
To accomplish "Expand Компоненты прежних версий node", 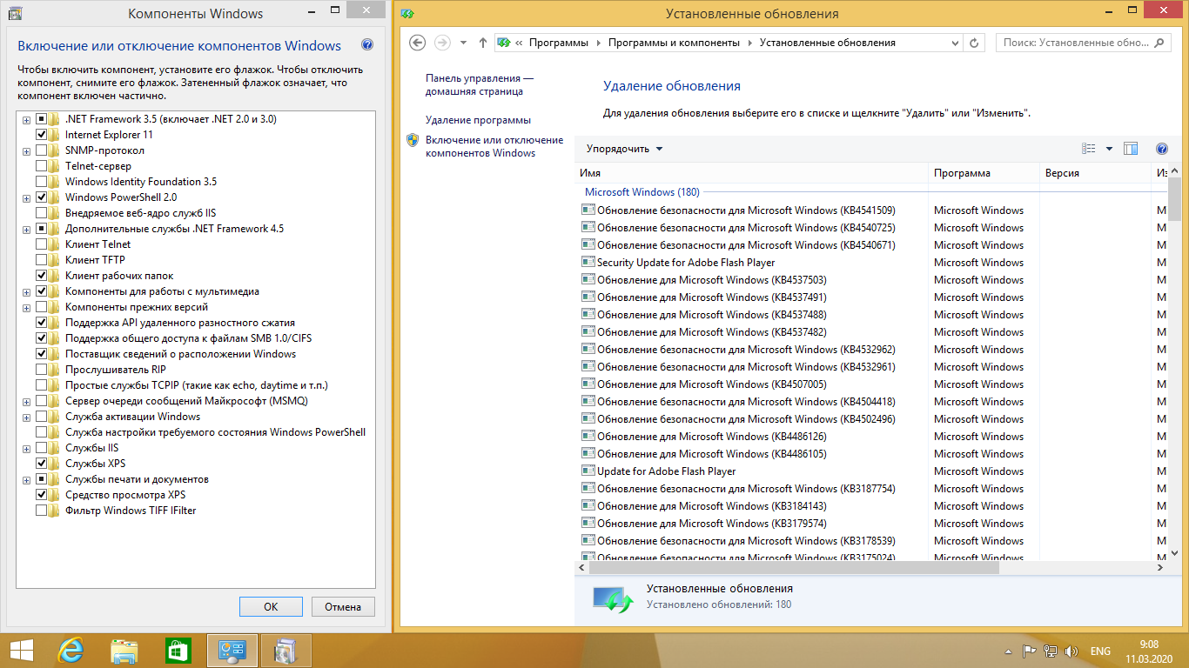I will (x=26, y=307).
